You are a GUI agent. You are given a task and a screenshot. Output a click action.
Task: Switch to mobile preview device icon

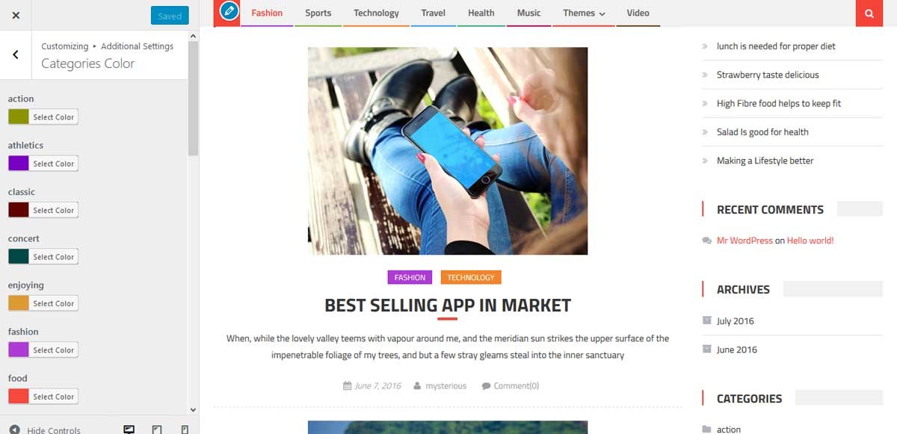tap(185, 430)
